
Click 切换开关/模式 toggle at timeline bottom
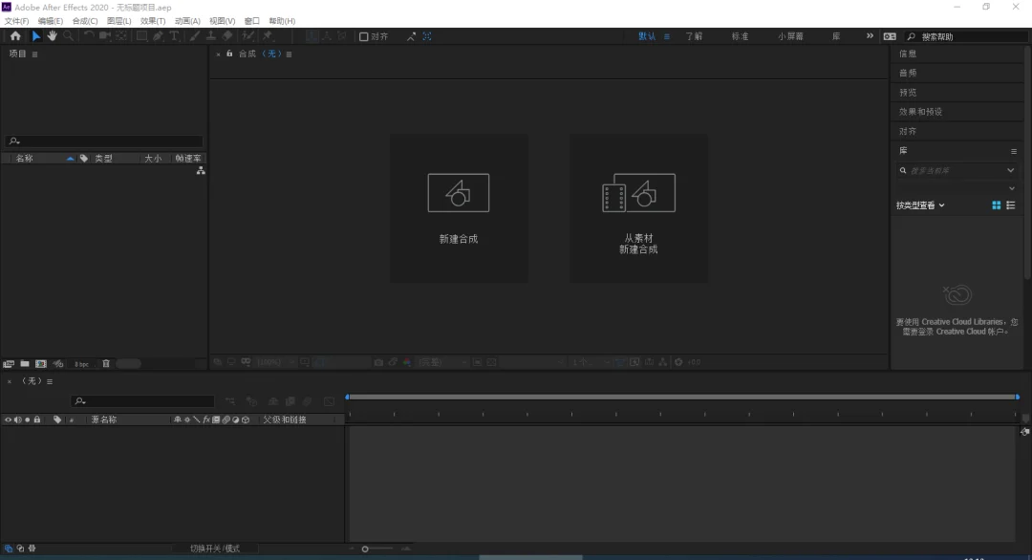[x=215, y=549]
